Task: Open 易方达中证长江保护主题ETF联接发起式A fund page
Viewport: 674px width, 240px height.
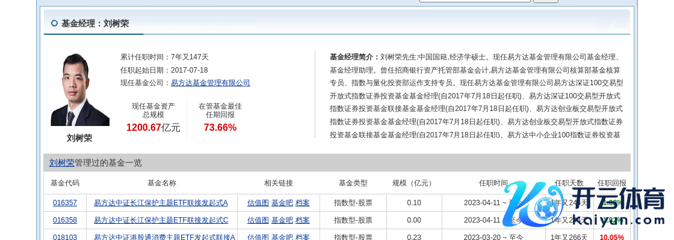Action: pyautogui.click(x=161, y=203)
